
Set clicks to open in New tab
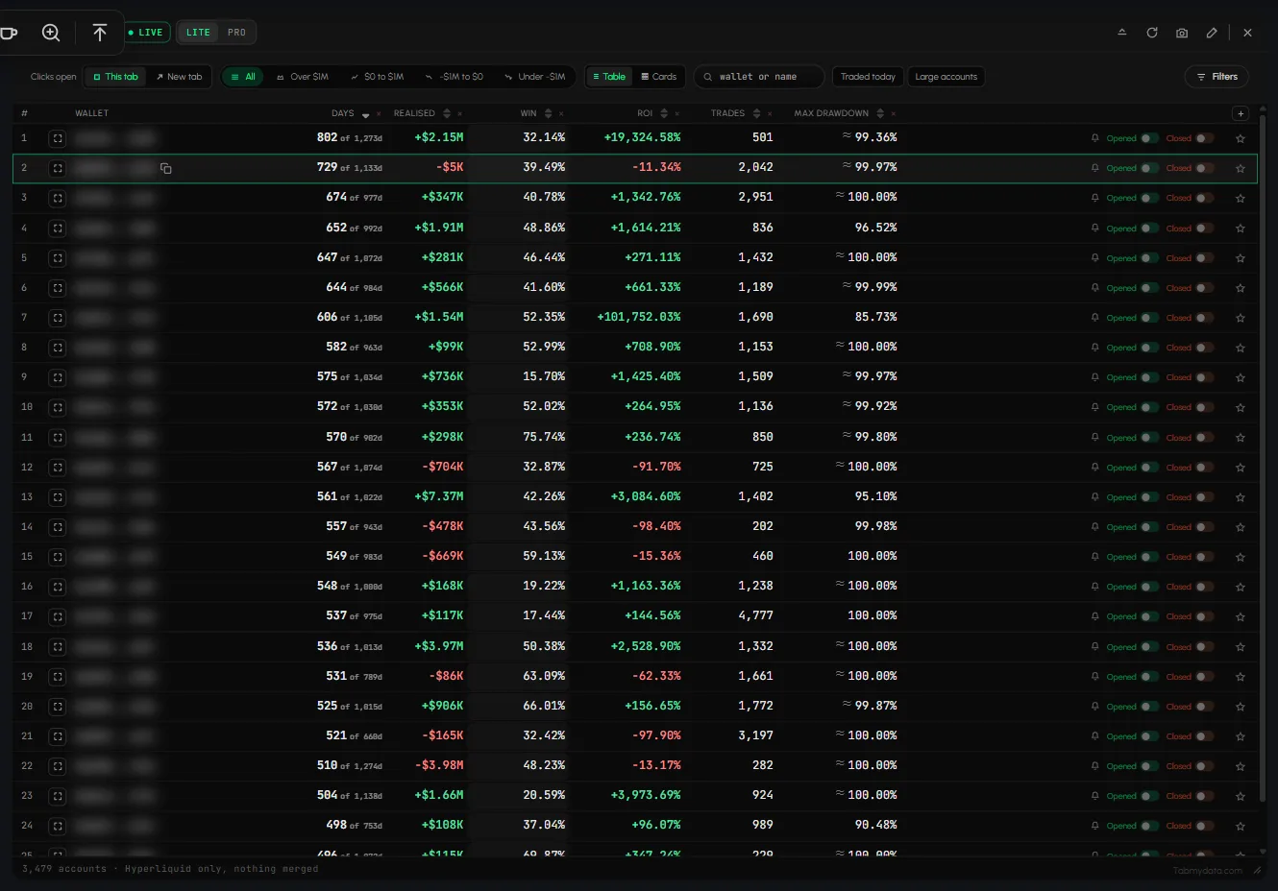[179, 77]
